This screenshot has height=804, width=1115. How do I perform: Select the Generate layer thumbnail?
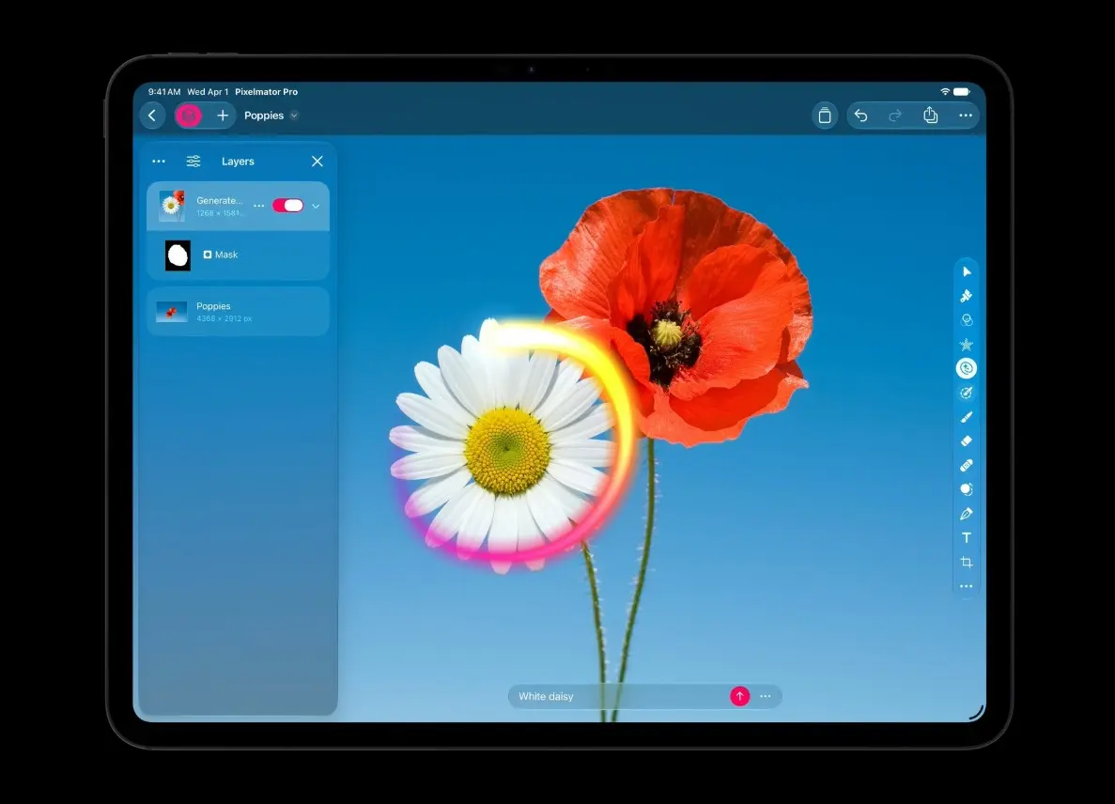click(x=171, y=206)
